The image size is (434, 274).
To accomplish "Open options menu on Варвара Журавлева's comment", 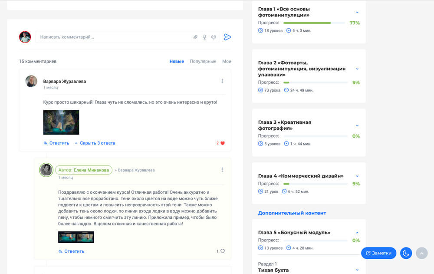I will [x=222, y=81].
